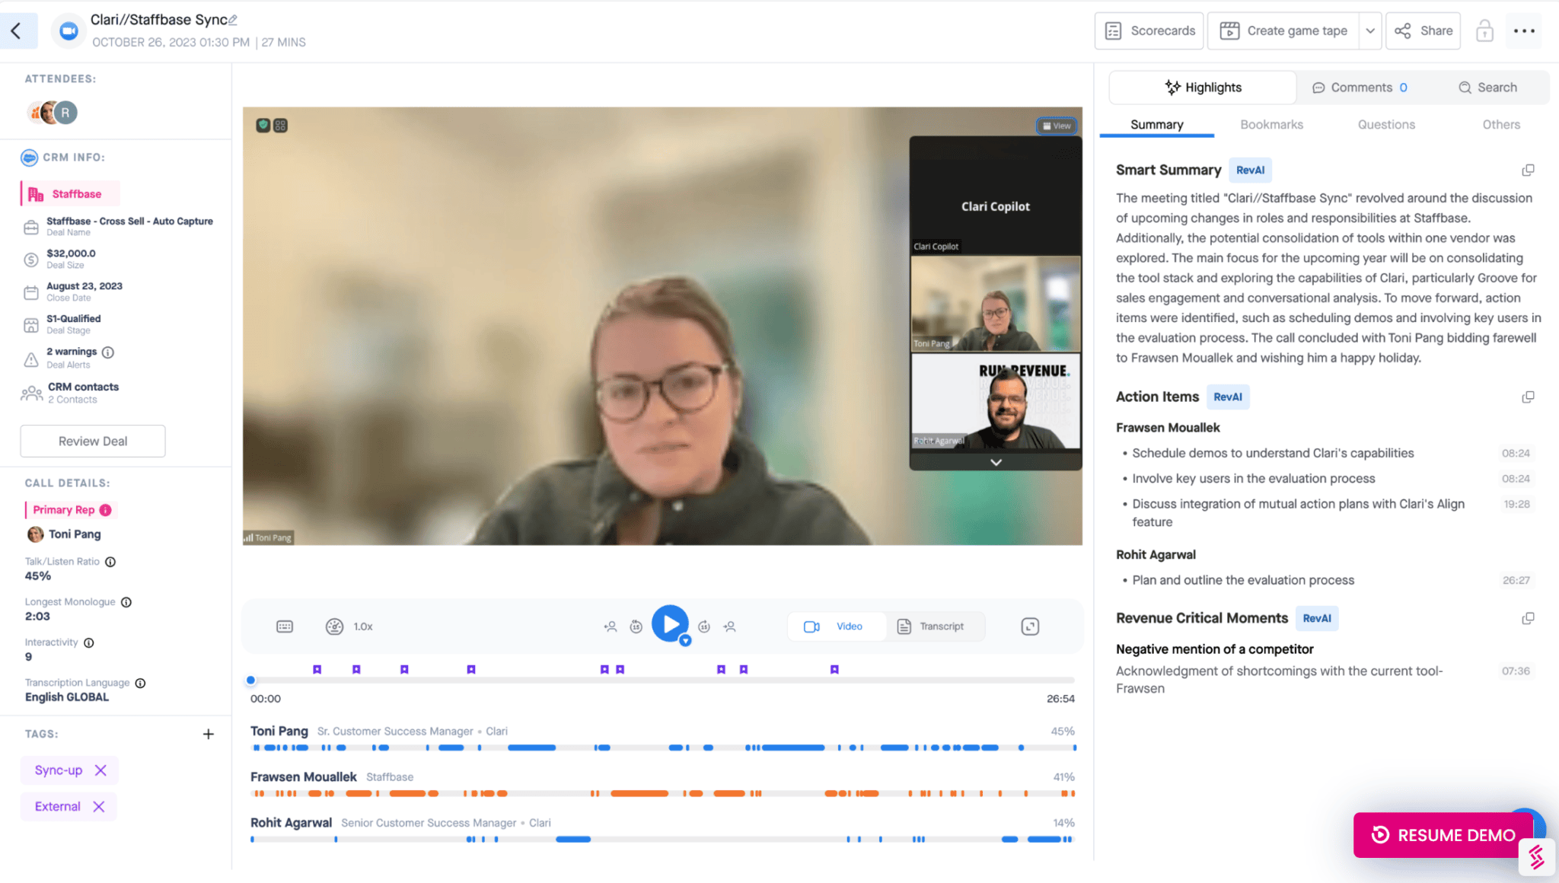The image size is (1559, 883).
Task: Jump to 19:28 timestamp
Action: (1516, 505)
